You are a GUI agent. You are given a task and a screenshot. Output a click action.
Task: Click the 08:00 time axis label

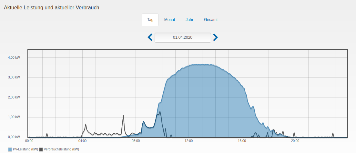pyautogui.click(x=136, y=141)
